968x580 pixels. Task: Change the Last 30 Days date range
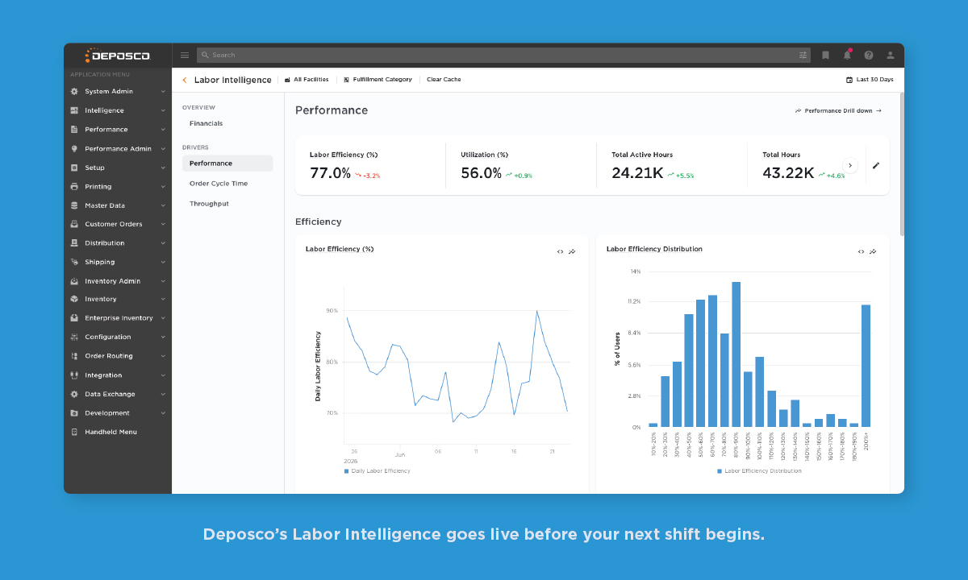pos(870,80)
